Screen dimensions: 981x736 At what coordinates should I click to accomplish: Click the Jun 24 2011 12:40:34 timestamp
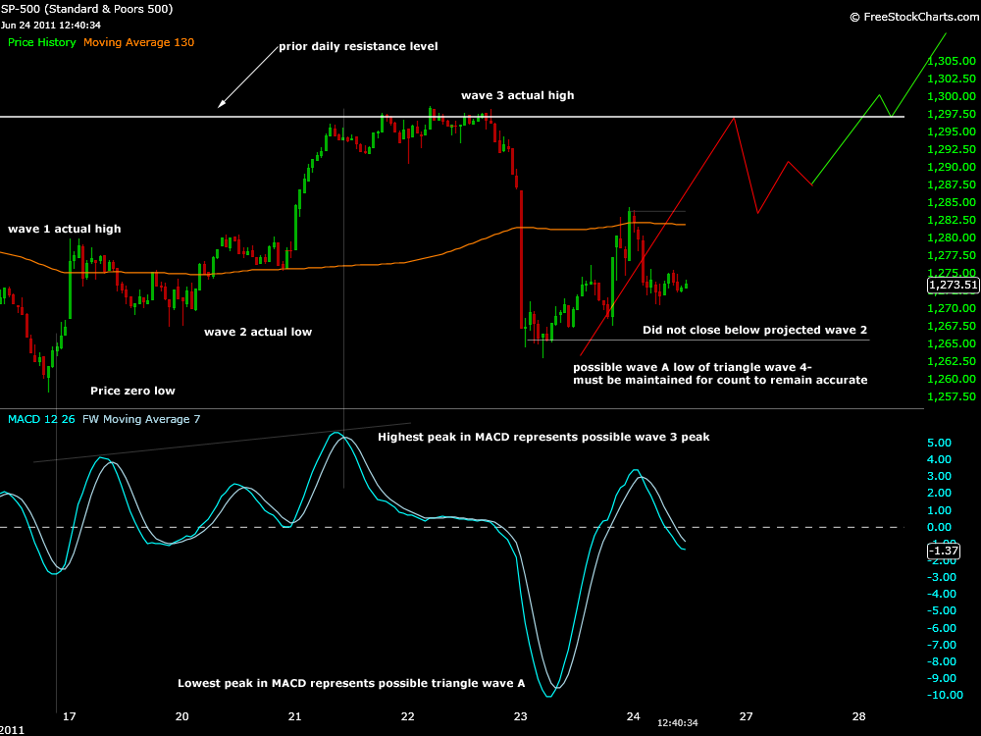(50, 24)
